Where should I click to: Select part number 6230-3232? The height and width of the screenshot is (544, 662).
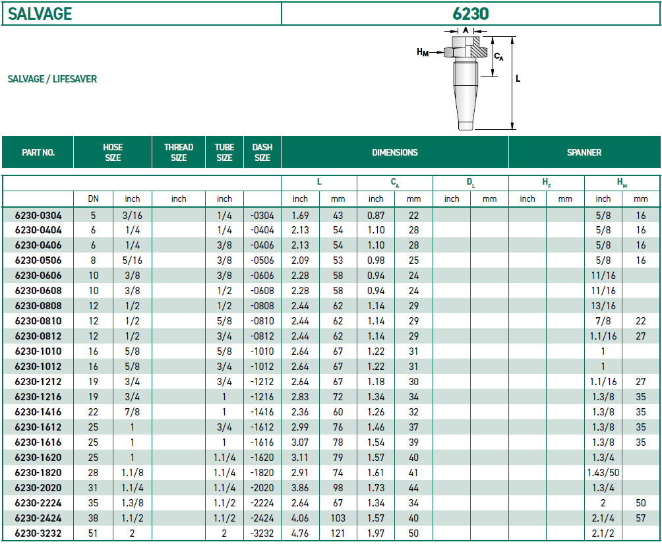tap(38, 533)
